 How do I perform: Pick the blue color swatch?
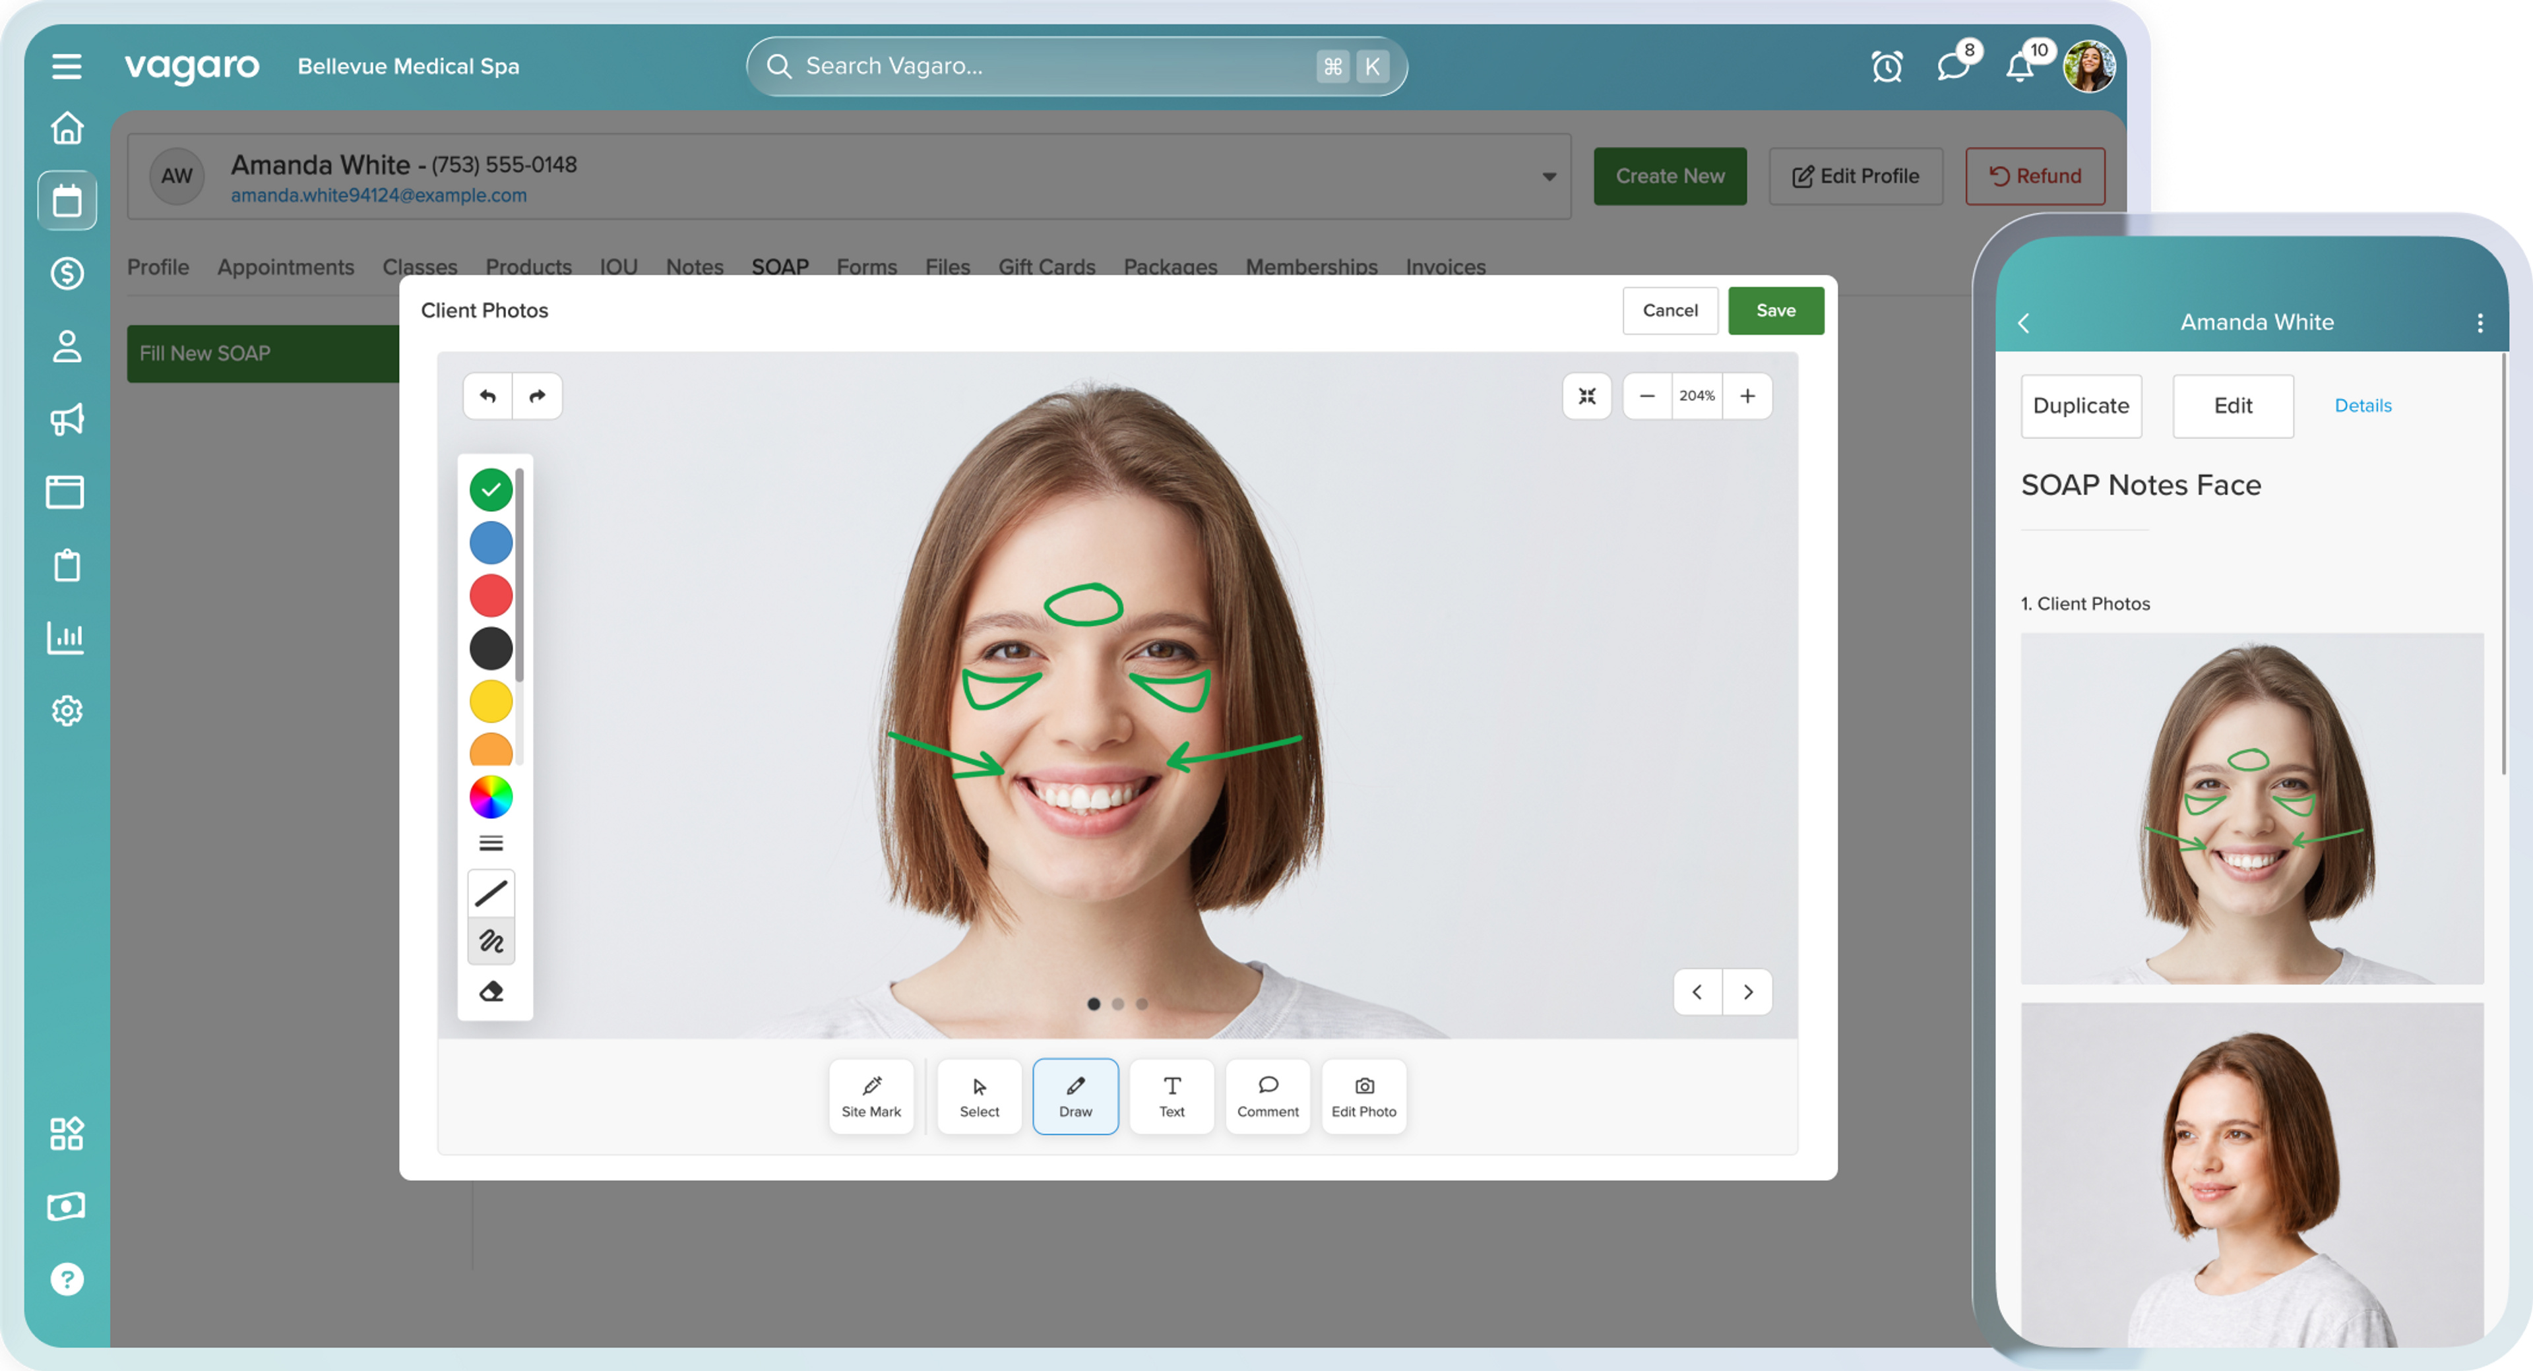(491, 543)
